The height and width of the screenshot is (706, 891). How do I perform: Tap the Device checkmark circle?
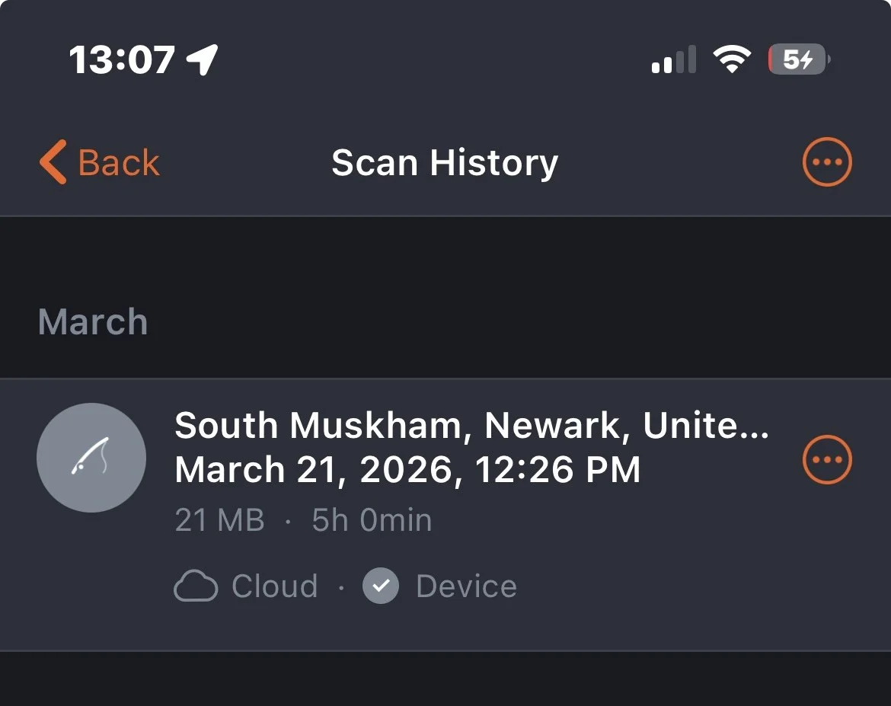[381, 586]
